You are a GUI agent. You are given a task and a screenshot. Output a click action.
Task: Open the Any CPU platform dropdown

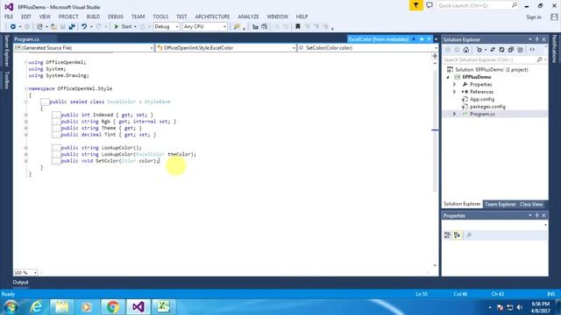click(204, 26)
